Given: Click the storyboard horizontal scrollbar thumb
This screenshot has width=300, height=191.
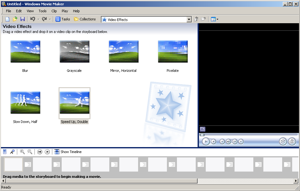Looking at the screenshot, I should point(101,181).
